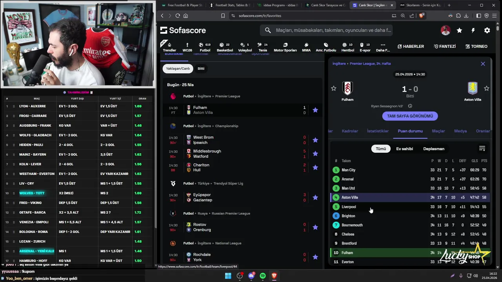502x282 pixels.
Task: Select the Futbol sport icon
Action: click(x=205, y=47)
